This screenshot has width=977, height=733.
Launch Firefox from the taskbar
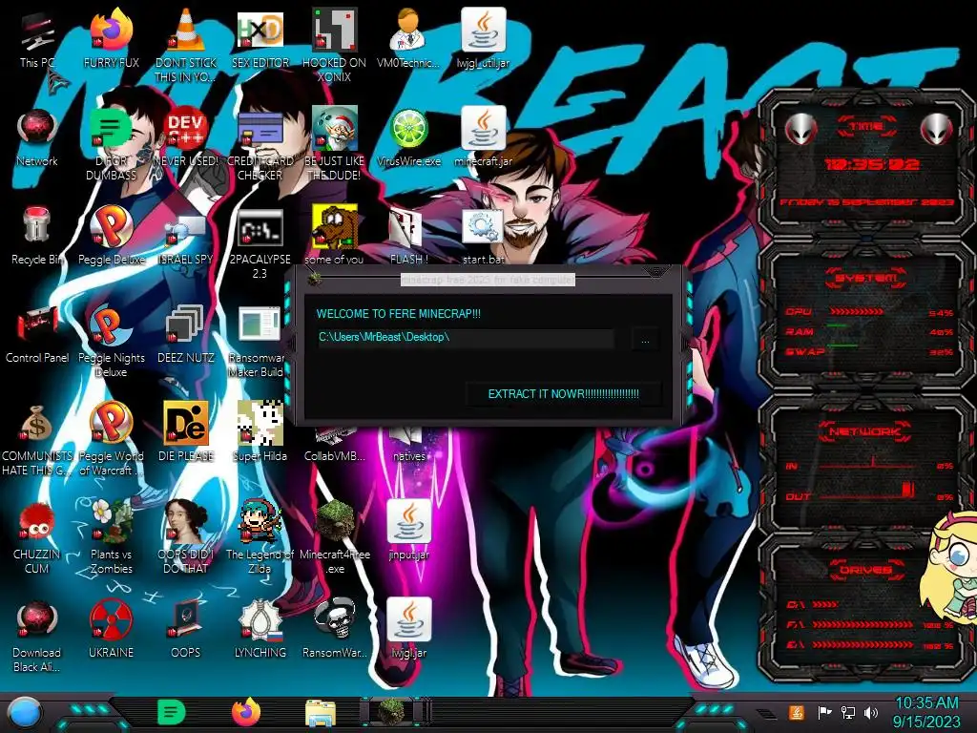point(246,712)
